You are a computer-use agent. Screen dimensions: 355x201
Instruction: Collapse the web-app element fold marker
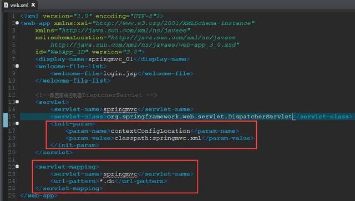coord(17,23)
